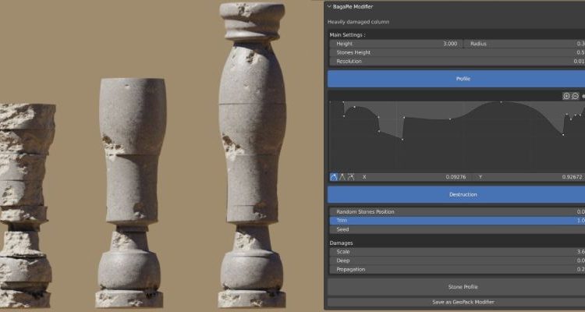
Task: Click the Random Stones Position slider
Action: coord(456,212)
